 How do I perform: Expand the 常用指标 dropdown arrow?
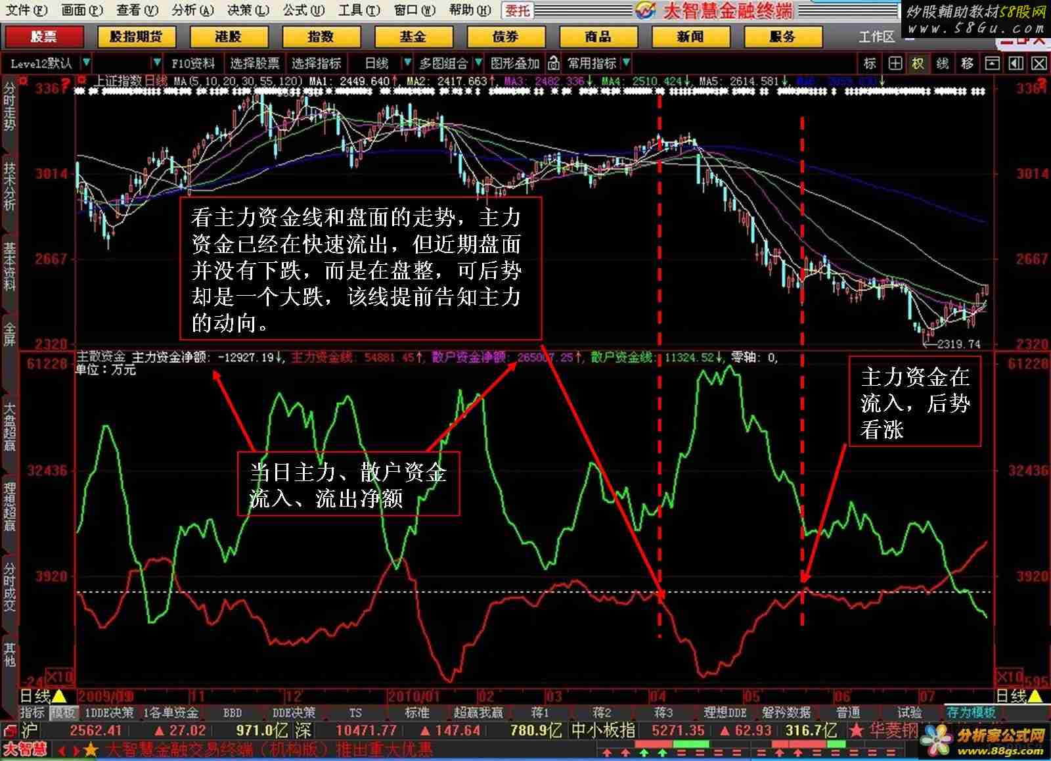(626, 64)
